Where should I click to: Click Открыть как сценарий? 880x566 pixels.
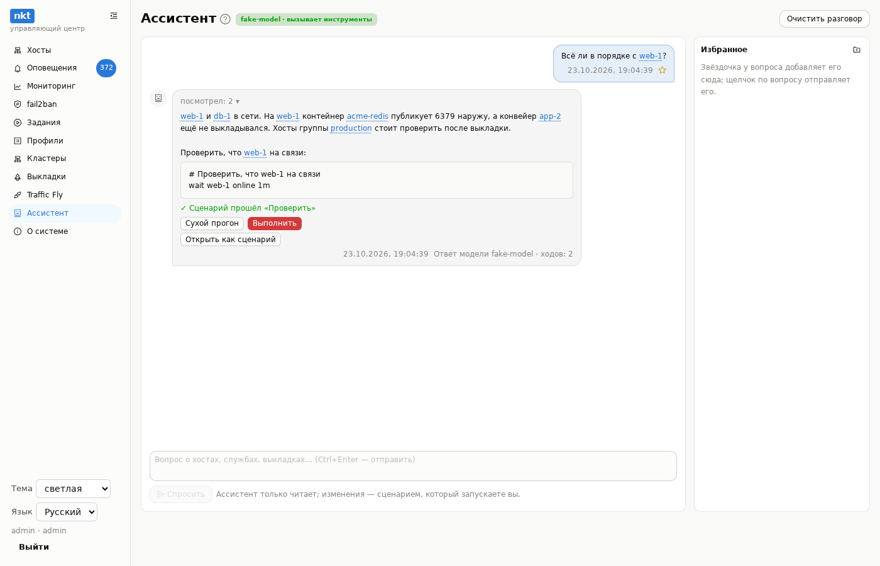[231, 240]
